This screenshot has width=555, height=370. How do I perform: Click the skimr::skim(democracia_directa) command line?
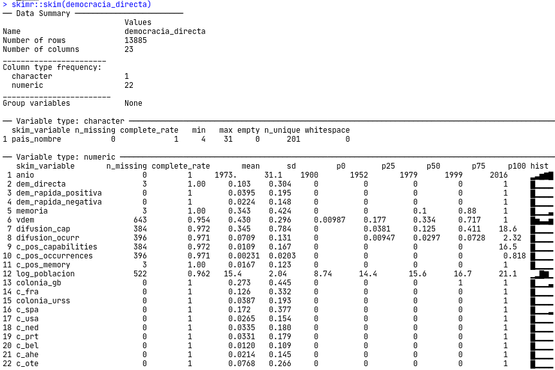pos(81,4)
